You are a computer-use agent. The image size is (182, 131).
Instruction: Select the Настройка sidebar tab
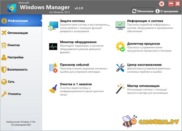coord(15,57)
